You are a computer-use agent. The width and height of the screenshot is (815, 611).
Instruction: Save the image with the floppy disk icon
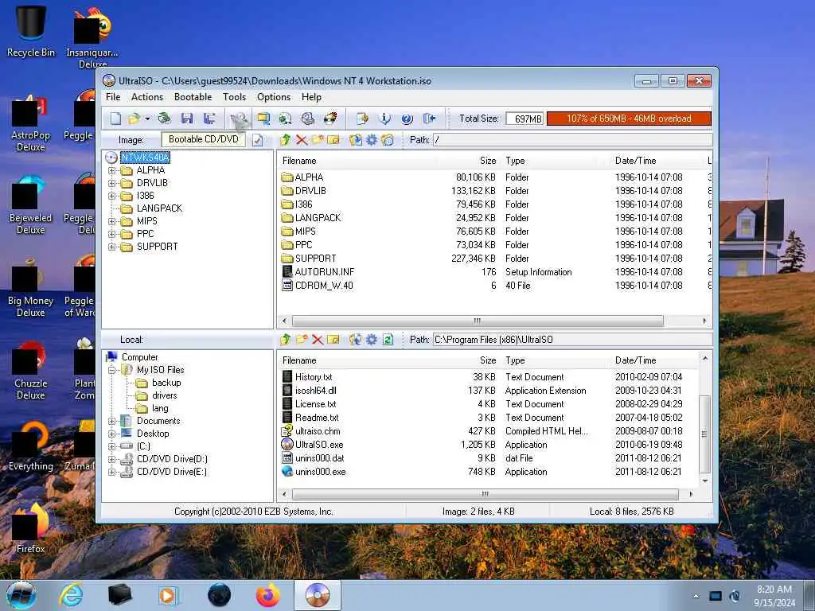pyautogui.click(x=186, y=119)
